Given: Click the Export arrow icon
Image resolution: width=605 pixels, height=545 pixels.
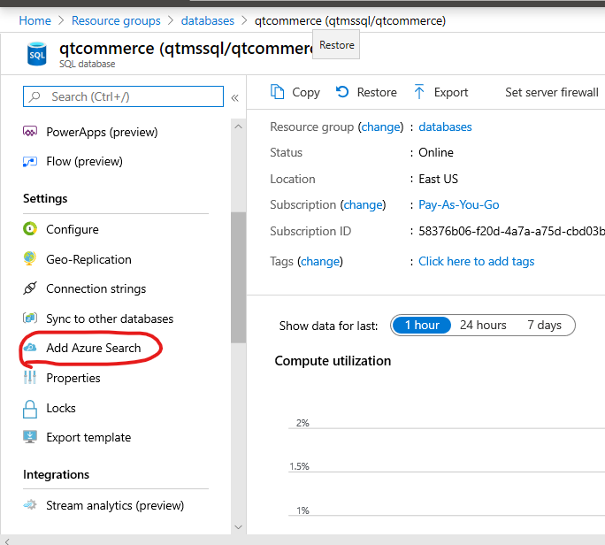Looking at the screenshot, I should tap(419, 92).
